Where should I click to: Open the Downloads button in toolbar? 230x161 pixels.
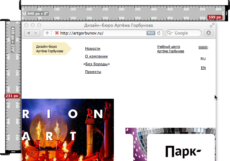click(x=209, y=33)
